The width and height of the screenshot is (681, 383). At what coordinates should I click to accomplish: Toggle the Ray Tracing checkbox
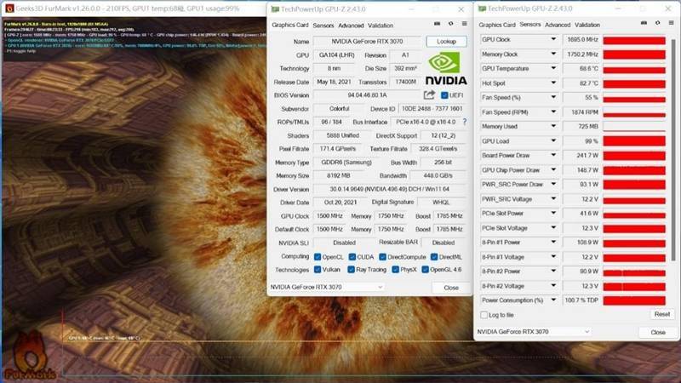351,270
